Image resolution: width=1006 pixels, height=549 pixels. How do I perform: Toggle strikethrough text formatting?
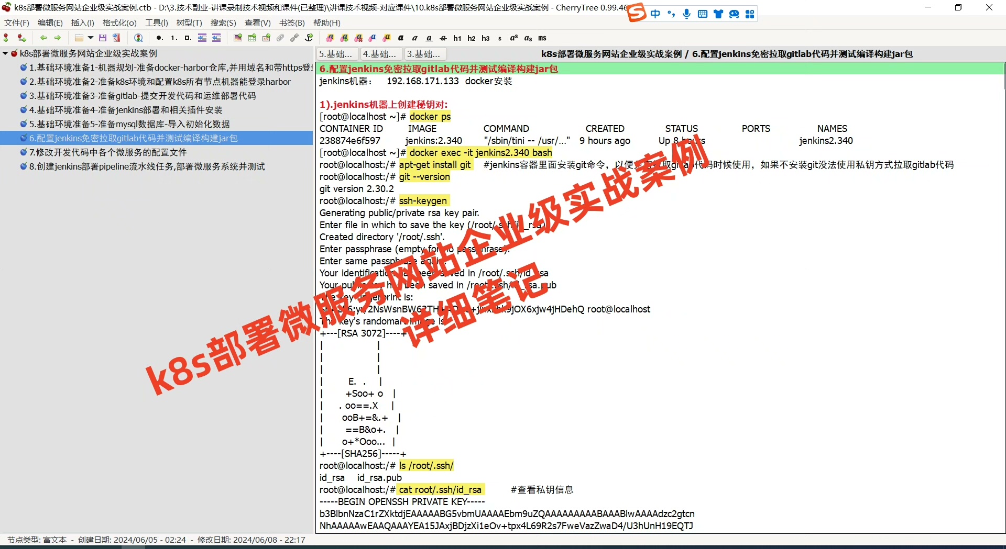click(x=443, y=38)
